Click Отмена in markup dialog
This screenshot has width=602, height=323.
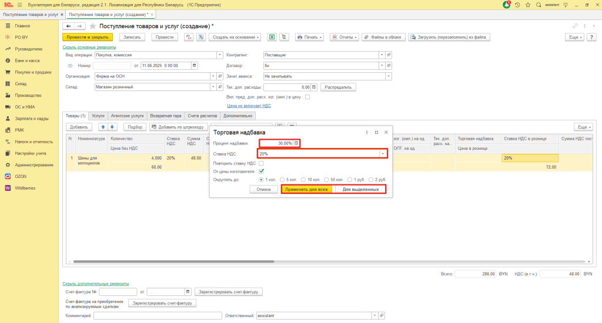(264, 190)
